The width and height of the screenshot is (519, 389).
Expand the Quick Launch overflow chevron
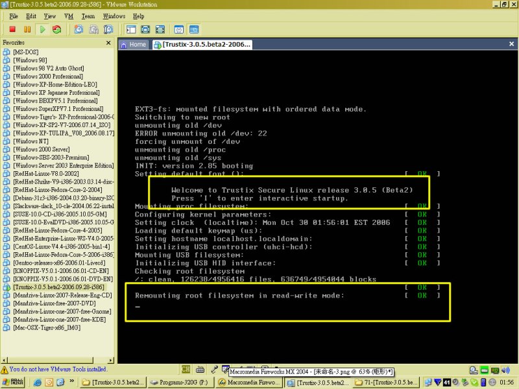72,381
